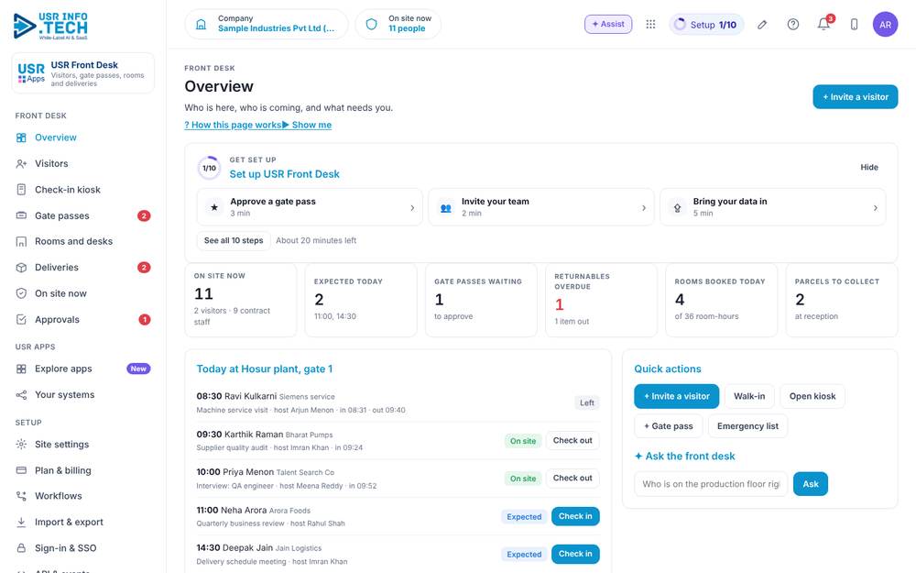The width and height of the screenshot is (916, 573).
Task: Click the shield icon beside On site now
Action: click(x=372, y=25)
